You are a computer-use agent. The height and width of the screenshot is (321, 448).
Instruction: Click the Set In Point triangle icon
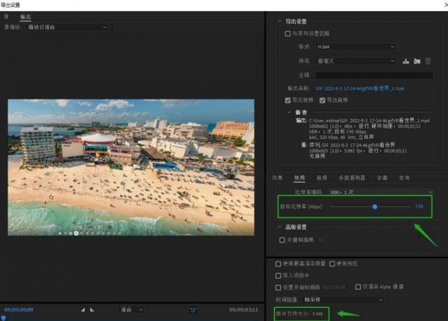[x=83, y=309]
